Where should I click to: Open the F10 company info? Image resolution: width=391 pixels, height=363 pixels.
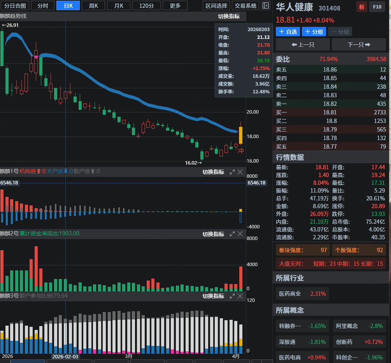[x=377, y=7]
